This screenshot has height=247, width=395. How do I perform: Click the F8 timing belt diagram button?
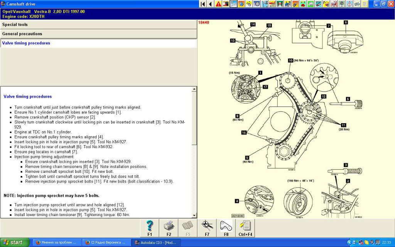pyautogui.click(x=226, y=228)
